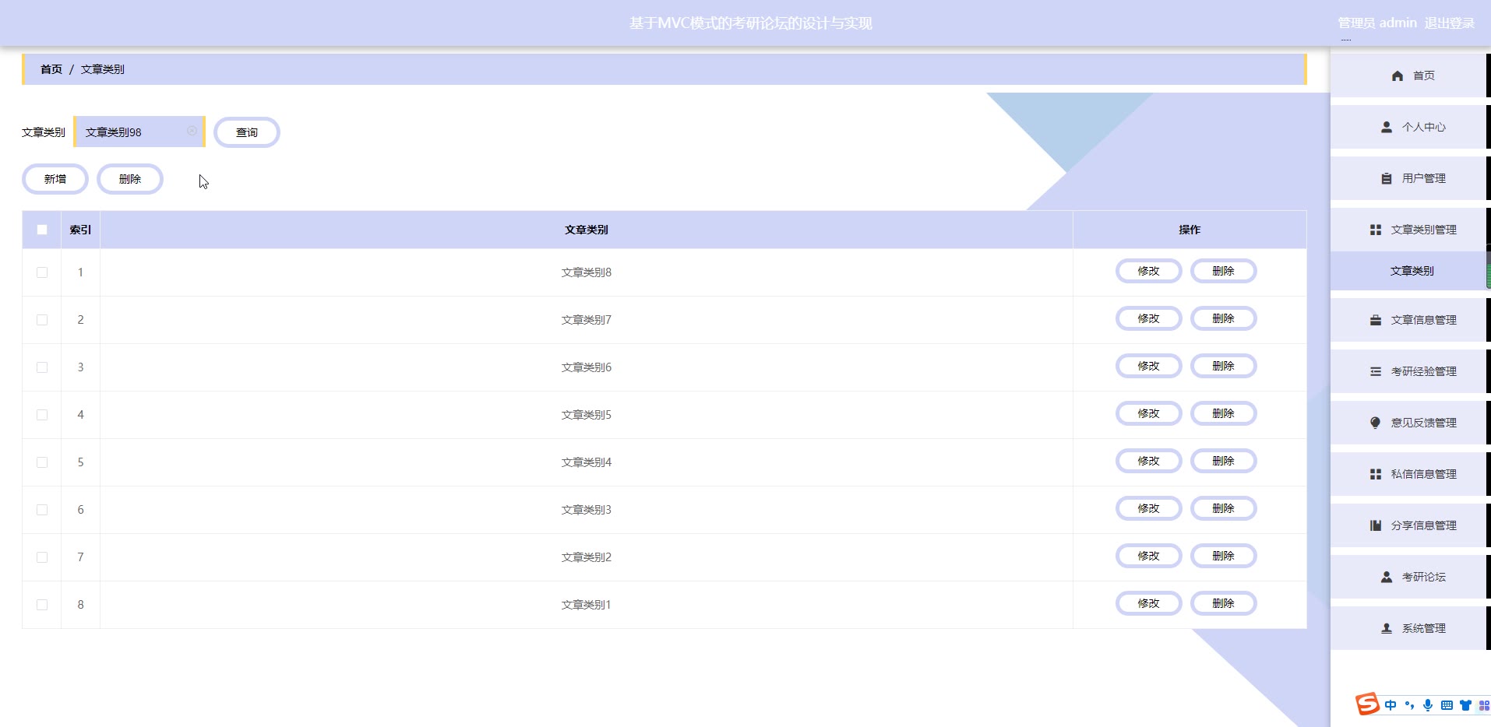Viewport: 1491px width, 727px height.
Task: Expand the 个人中心 menu
Action: point(1410,127)
